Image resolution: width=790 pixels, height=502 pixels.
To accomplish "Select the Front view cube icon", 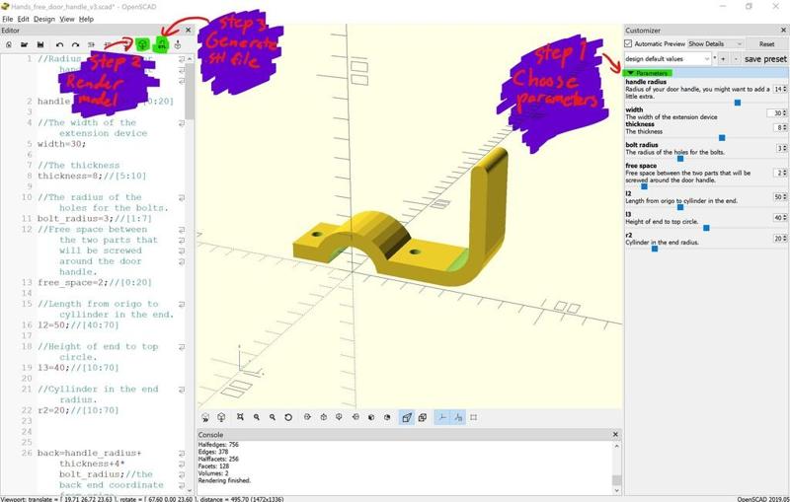I will coord(371,417).
